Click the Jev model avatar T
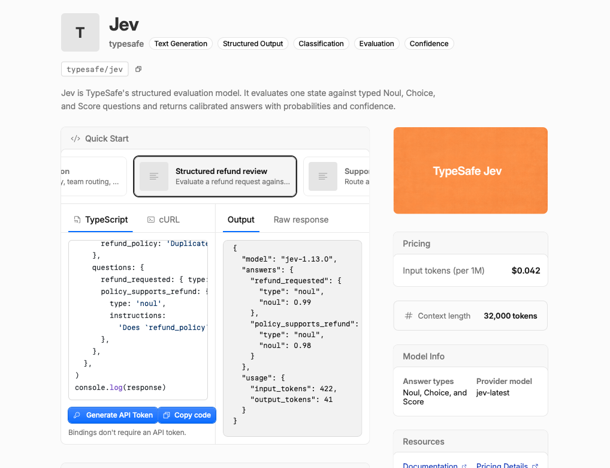 point(80,32)
